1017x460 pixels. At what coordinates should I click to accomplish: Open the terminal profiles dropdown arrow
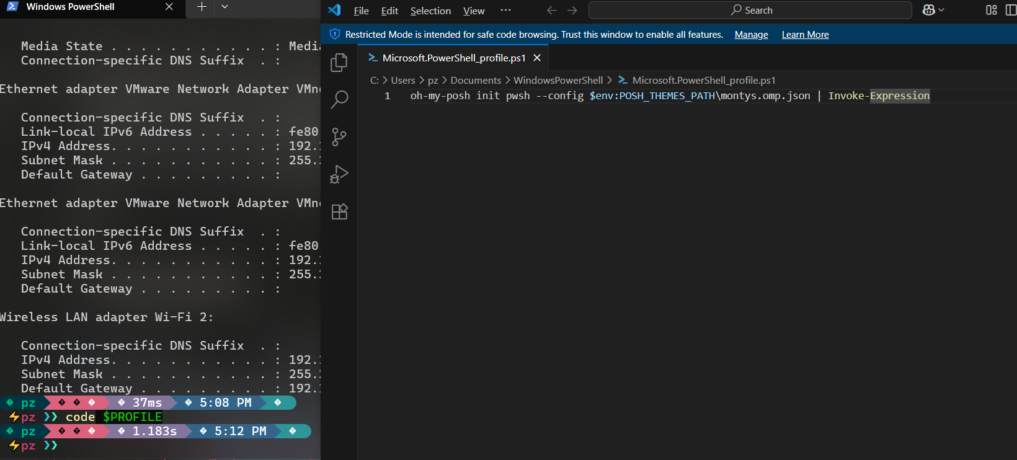click(224, 7)
